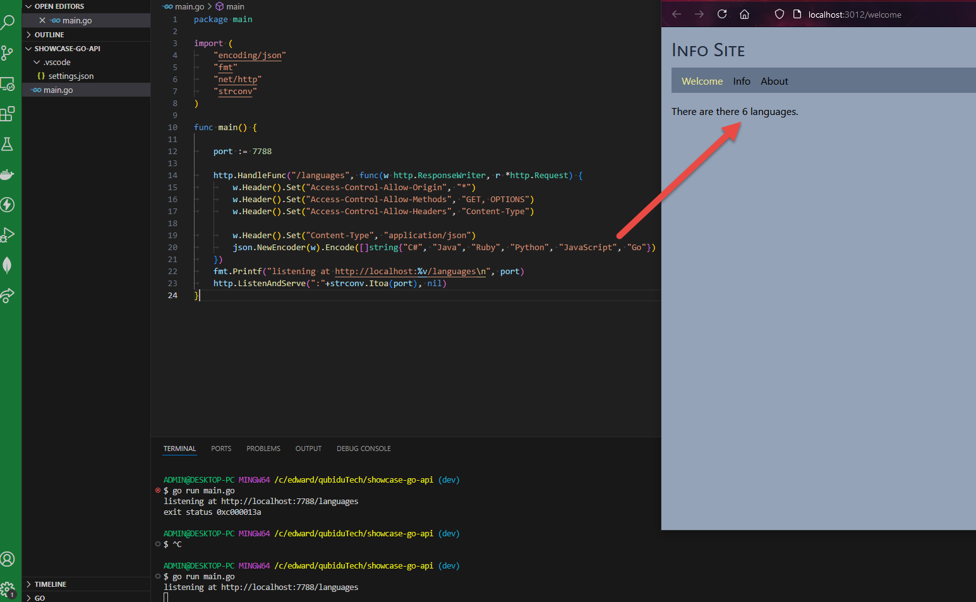Go back in the browser
The image size is (976, 602).
pyautogui.click(x=677, y=14)
